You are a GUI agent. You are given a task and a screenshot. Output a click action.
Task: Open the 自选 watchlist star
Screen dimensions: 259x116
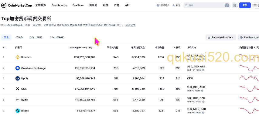pyautogui.click(x=173, y=5)
